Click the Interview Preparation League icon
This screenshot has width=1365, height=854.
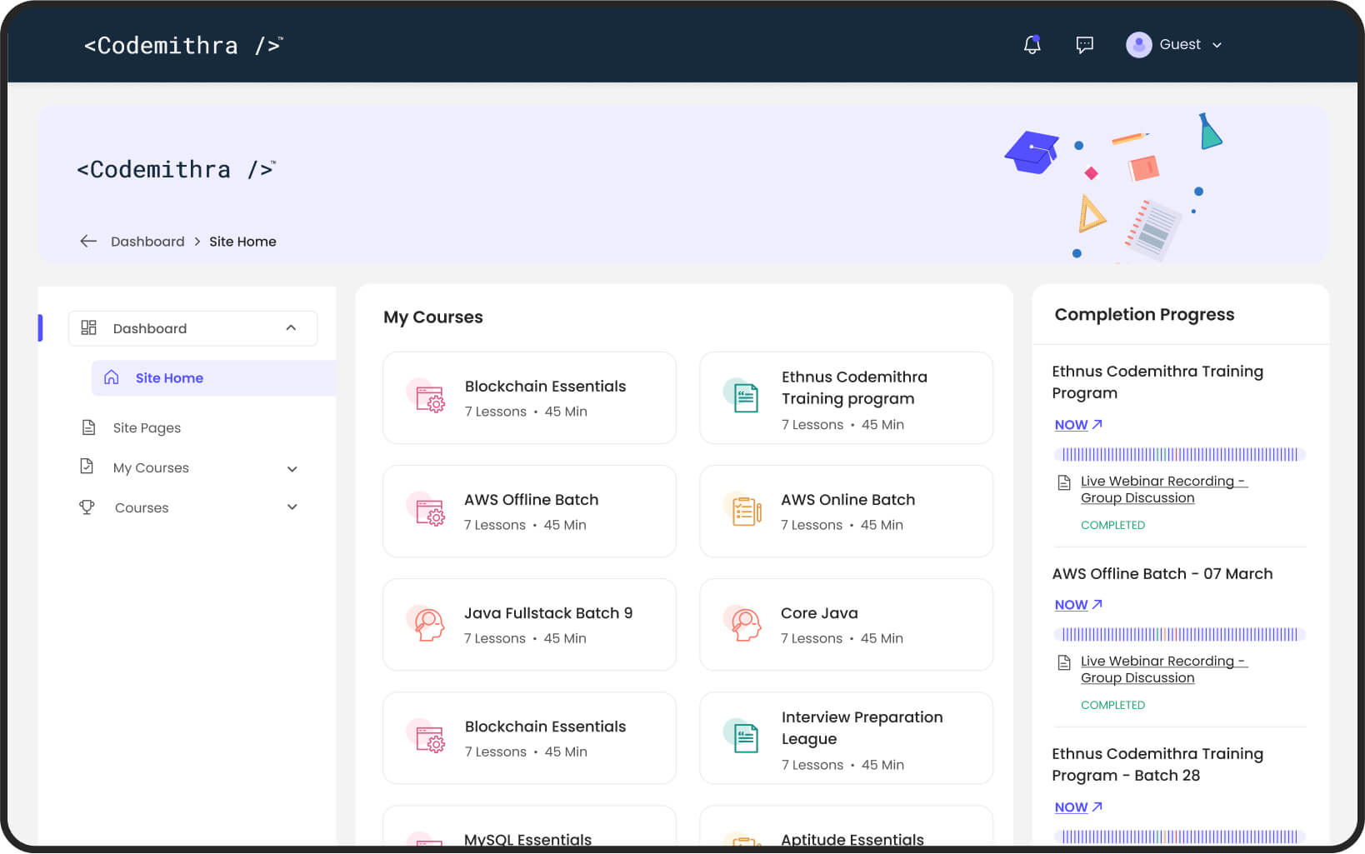click(x=742, y=736)
